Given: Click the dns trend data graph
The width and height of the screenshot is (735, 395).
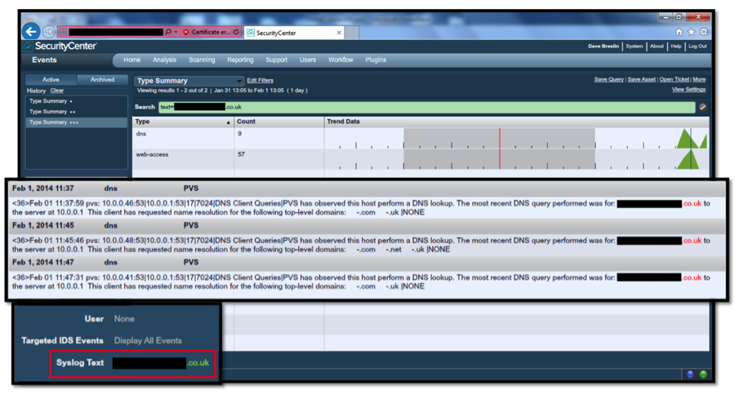Looking at the screenshot, I should pyautogui.click(x=517, y=138).
